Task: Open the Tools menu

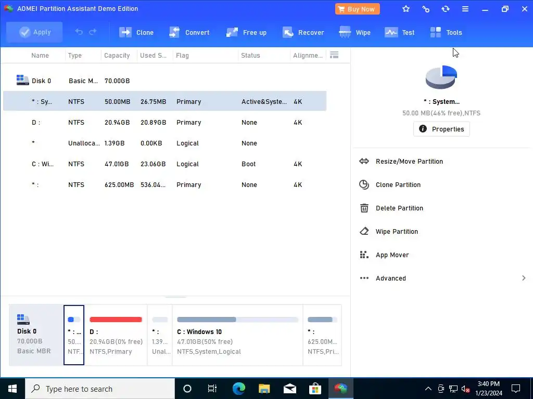Action: click(x=446, y=33)
